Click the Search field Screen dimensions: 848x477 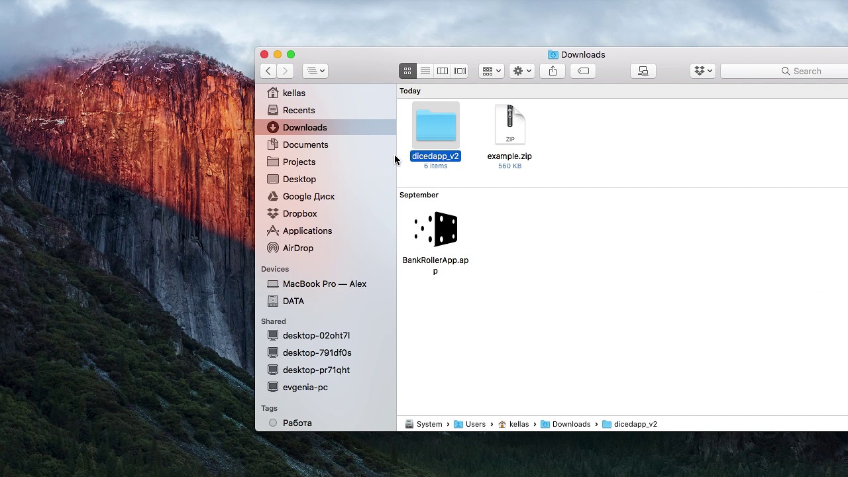(x=784, y=71)
